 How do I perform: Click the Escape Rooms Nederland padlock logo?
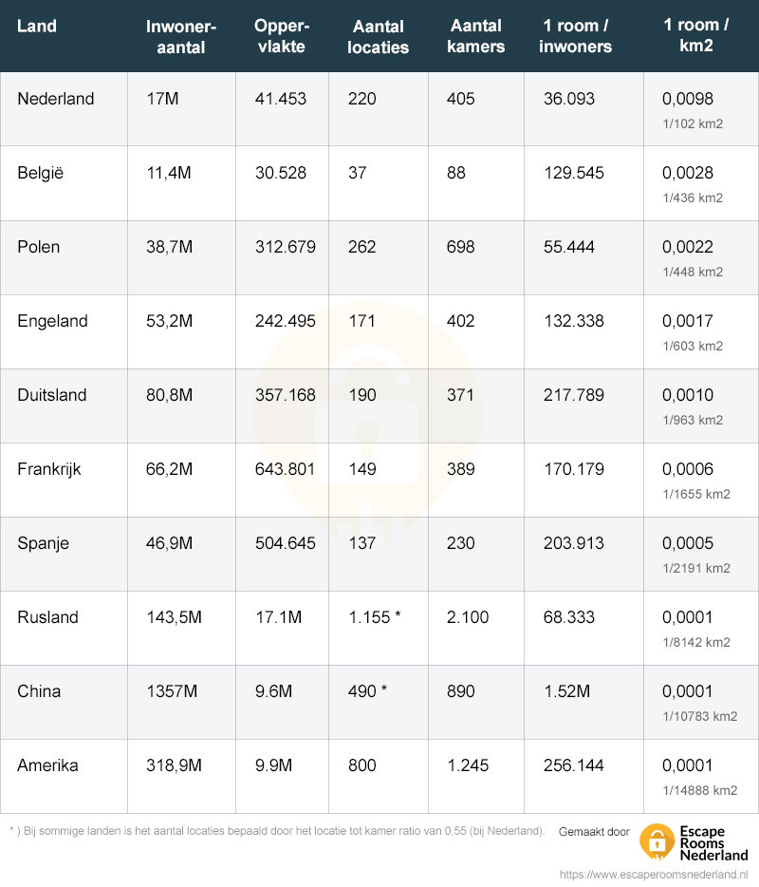pyautogui.click(x=657, y=841)
